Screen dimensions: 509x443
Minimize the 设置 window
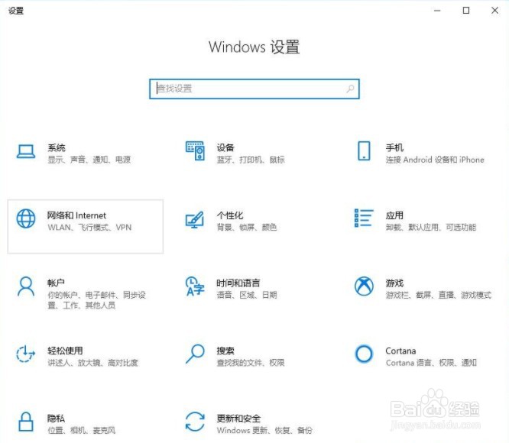point(437,11)
